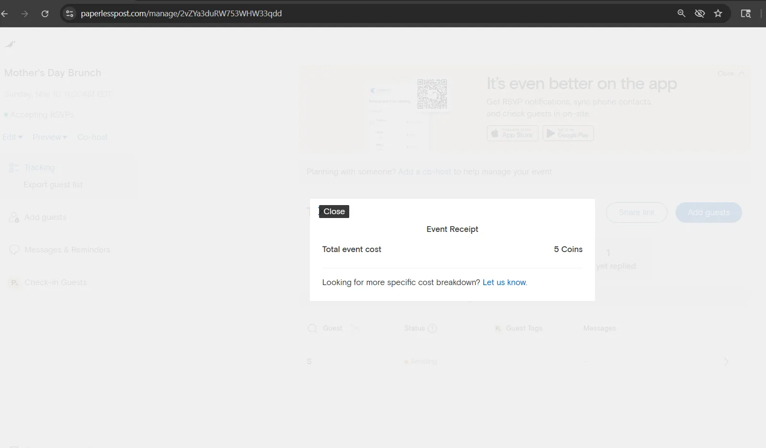Screen dimensions: 766x448
Task: Click the Paperless Post bird logo
Action: click(x=10, y=45)
